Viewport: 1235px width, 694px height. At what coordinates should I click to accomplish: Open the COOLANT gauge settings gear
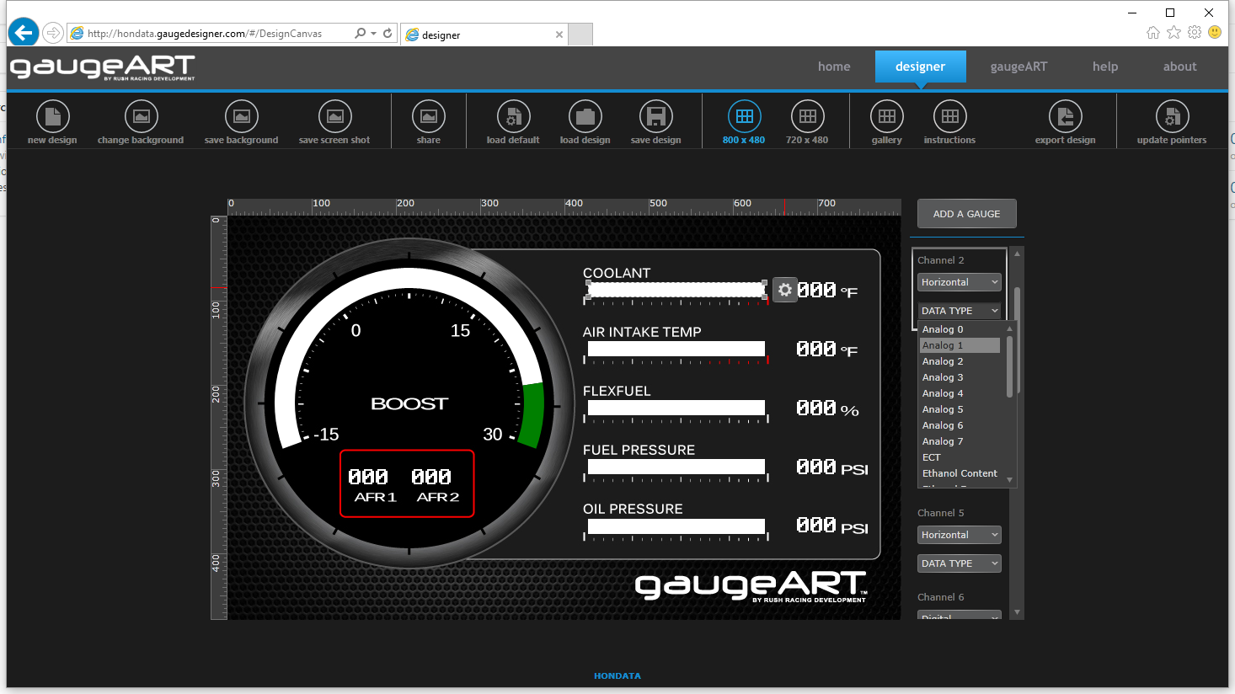coord(784,289)
